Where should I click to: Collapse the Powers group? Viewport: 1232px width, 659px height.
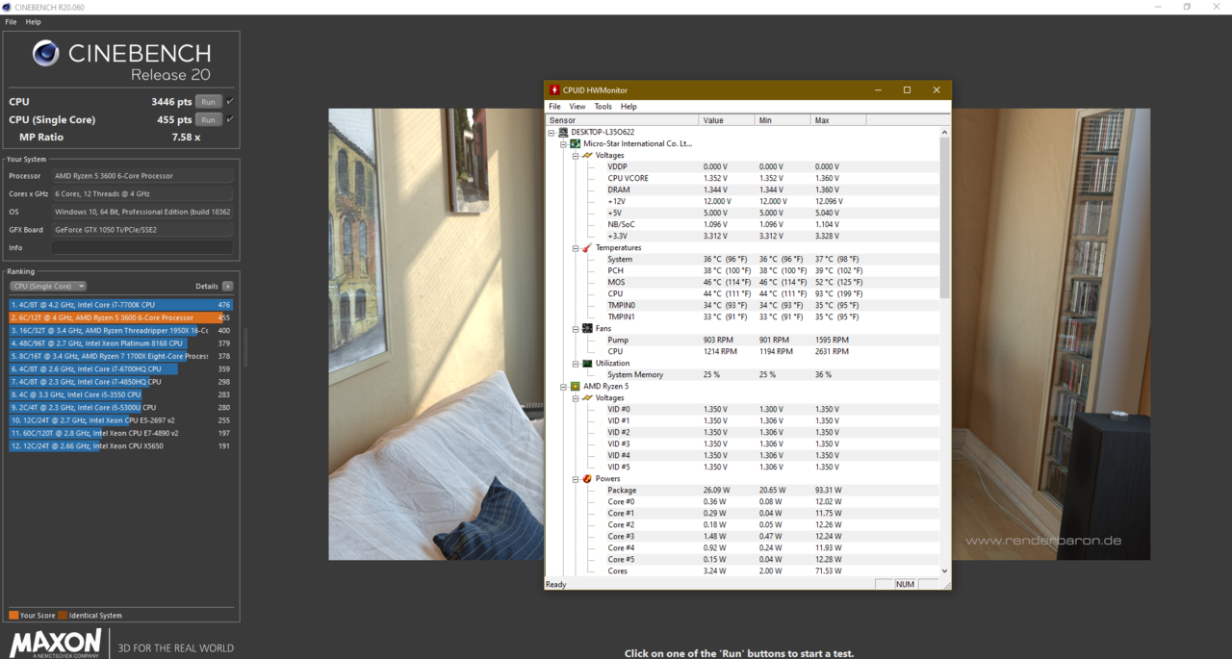click(x=576, y=478)
